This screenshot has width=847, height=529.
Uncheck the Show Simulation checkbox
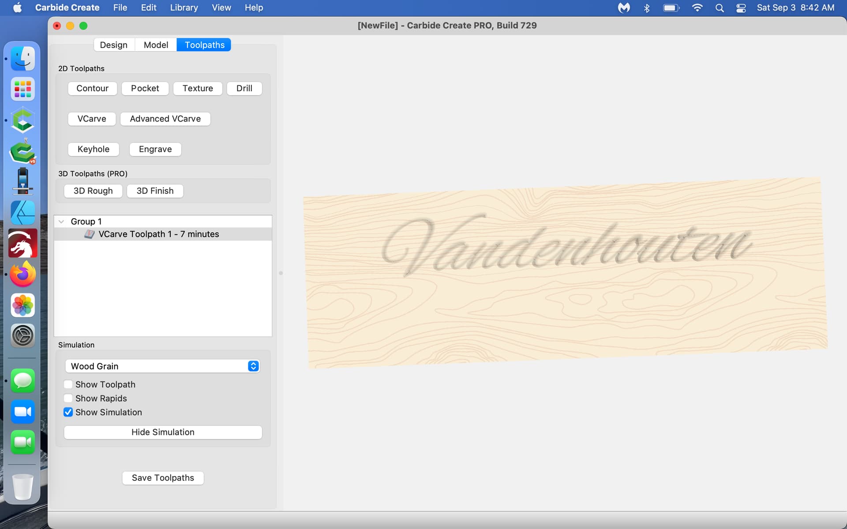[x=68, y=412]
